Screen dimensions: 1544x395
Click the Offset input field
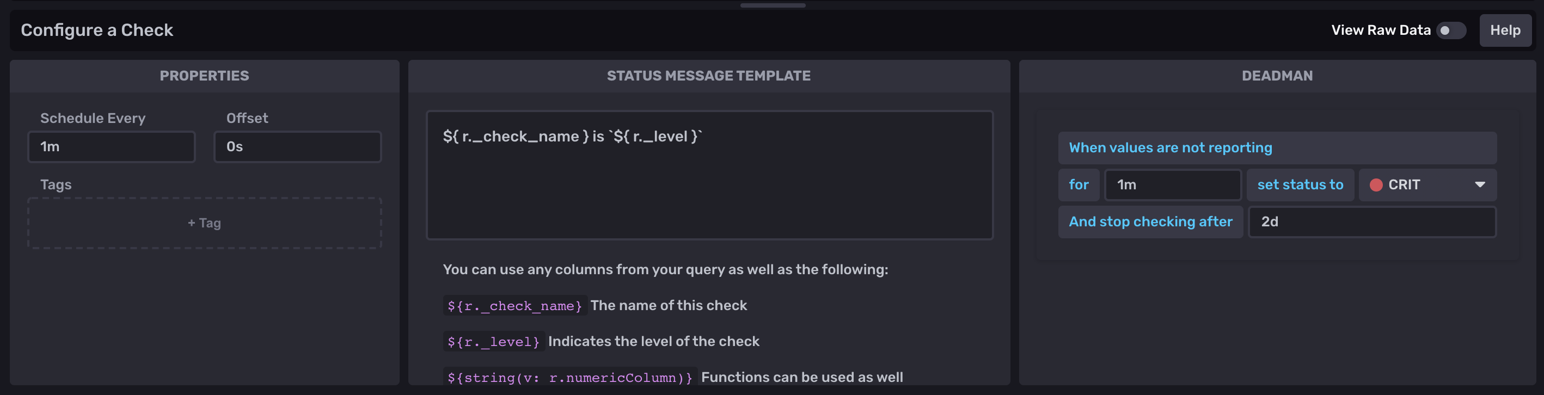[x=297, y=147]
